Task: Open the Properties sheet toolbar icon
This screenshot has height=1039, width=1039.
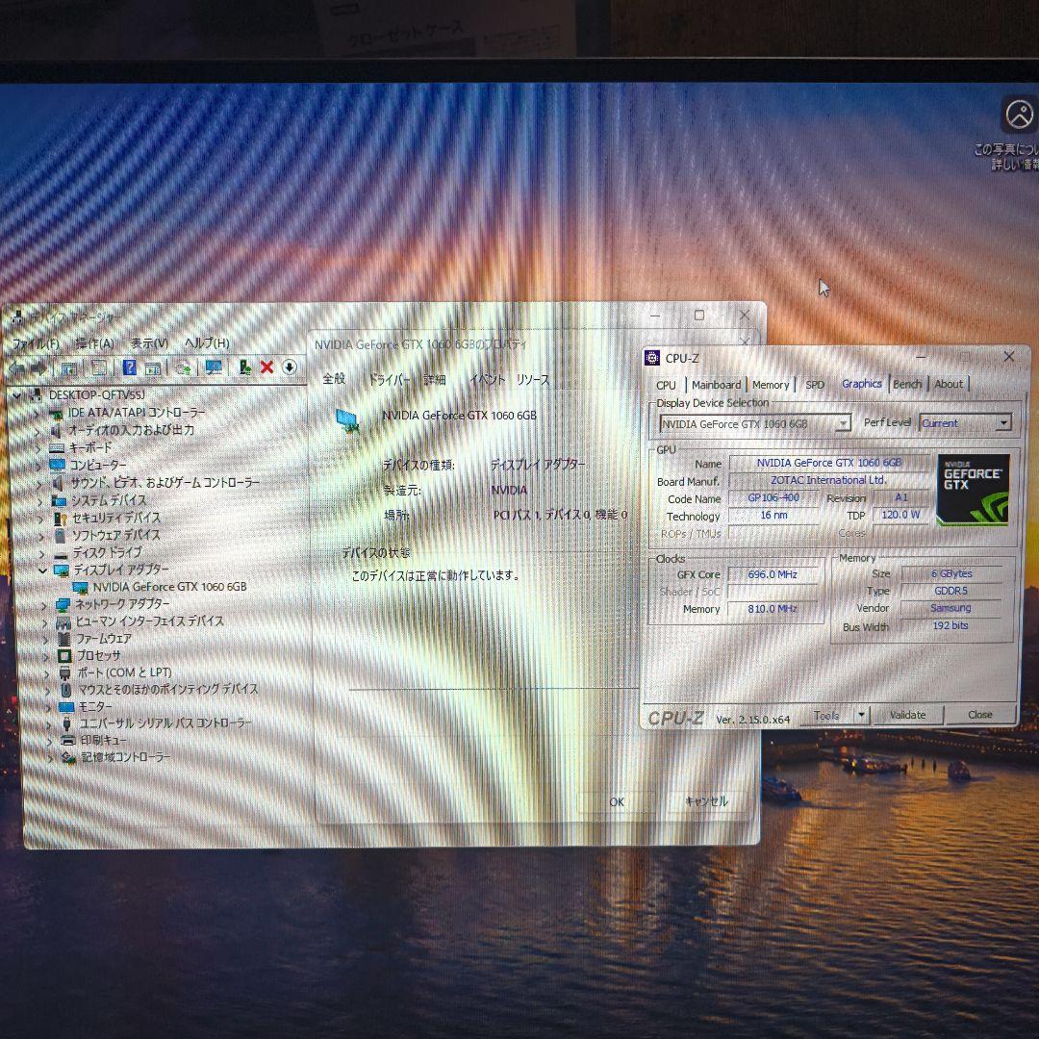Action: click(x=99, y=367)
